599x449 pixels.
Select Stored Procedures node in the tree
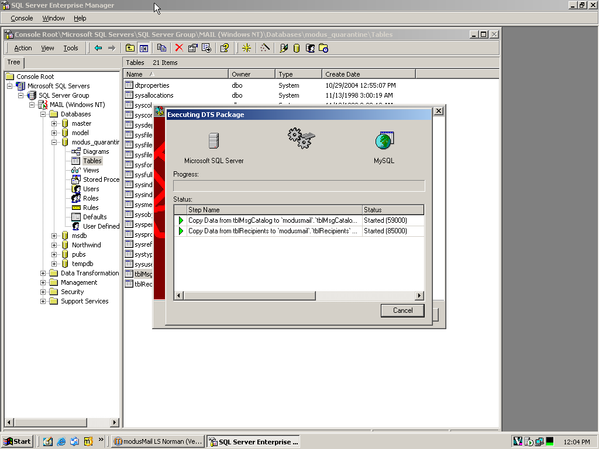coord(101,179)
